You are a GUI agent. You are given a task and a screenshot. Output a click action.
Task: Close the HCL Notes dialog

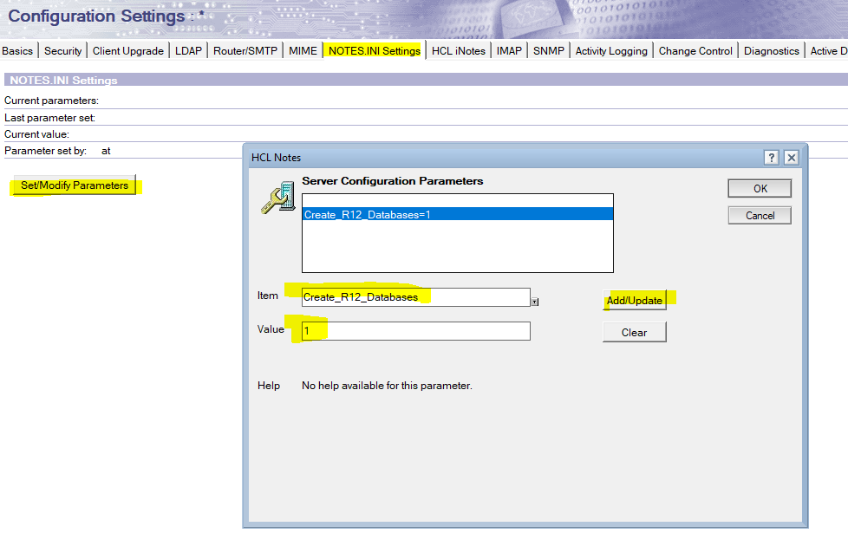(x=792, y=158)
